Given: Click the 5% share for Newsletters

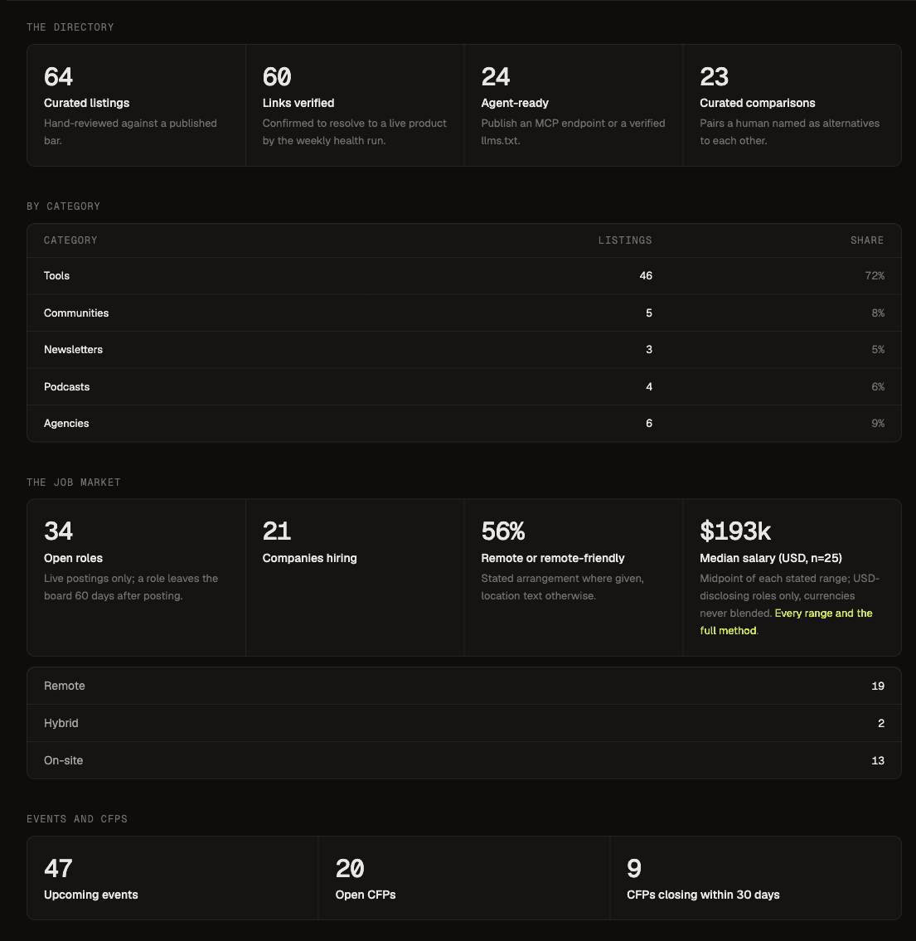Looking at the screenshot, I should pyautogui.click(x=878, y=350).
